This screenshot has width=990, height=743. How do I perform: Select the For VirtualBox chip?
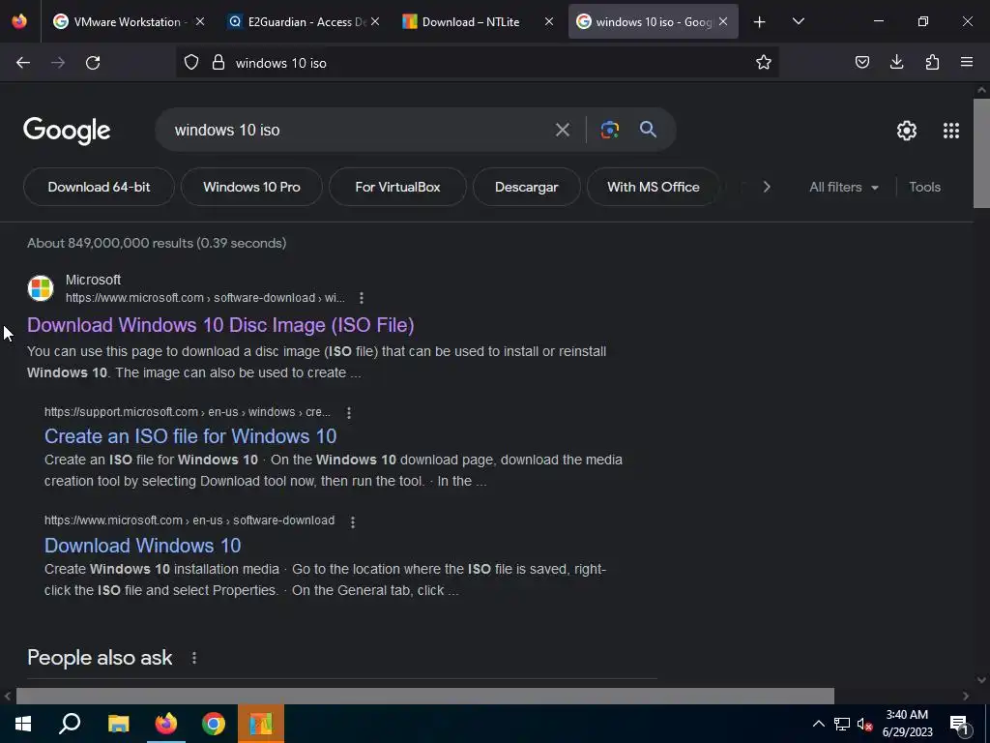397,187
